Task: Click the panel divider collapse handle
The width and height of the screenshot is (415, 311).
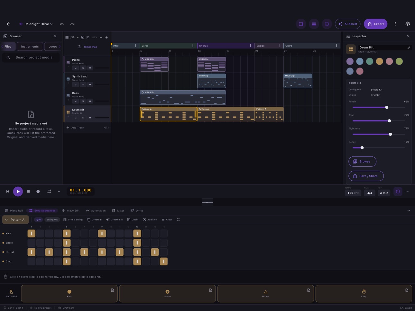Action: (x=207, y=202)
